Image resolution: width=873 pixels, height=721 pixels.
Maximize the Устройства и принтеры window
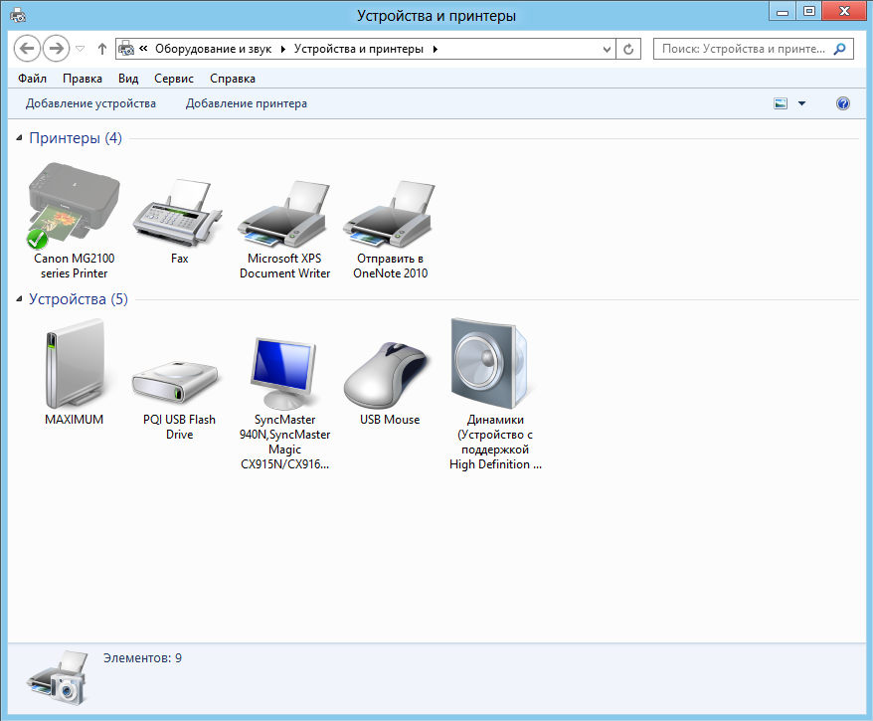click(809, 11)
